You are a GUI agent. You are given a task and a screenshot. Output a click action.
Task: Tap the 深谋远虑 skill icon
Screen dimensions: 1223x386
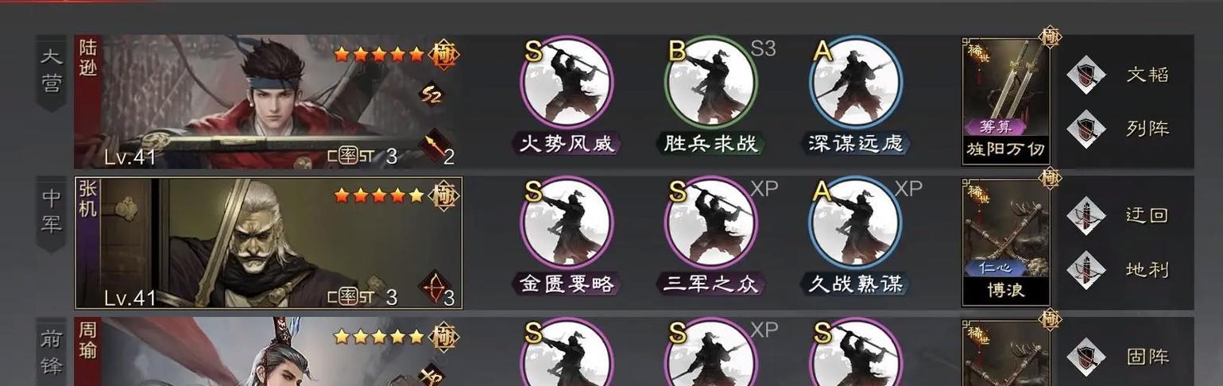pyautogui.click(x=856, y=84)
